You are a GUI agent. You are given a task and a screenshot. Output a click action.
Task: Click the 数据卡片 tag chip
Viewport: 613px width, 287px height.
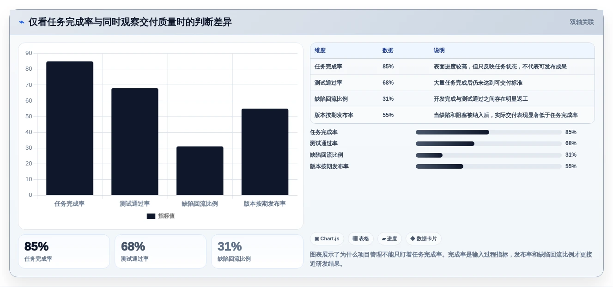[423, 238]
